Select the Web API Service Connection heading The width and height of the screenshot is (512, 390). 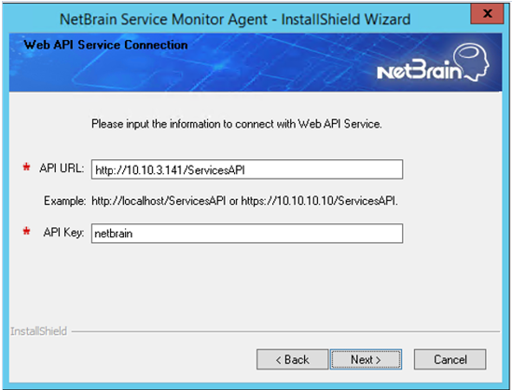click(x=105, y=45)
